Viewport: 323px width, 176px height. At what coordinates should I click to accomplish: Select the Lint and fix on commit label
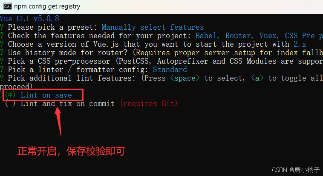[x=68, y=103]
